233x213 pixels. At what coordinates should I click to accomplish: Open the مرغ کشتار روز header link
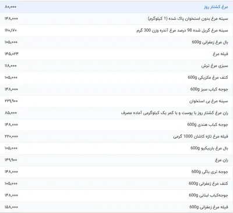point(216,7)
